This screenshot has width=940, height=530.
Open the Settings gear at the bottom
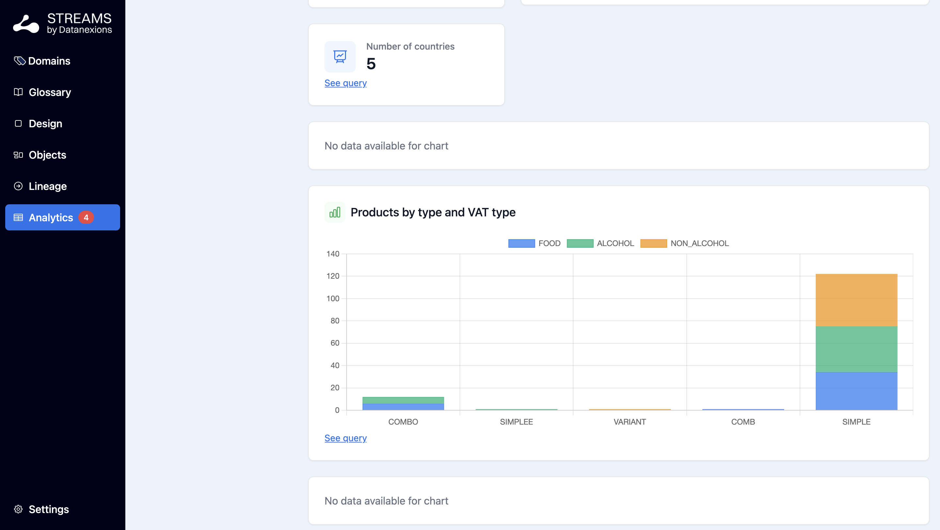coord(18,509)
